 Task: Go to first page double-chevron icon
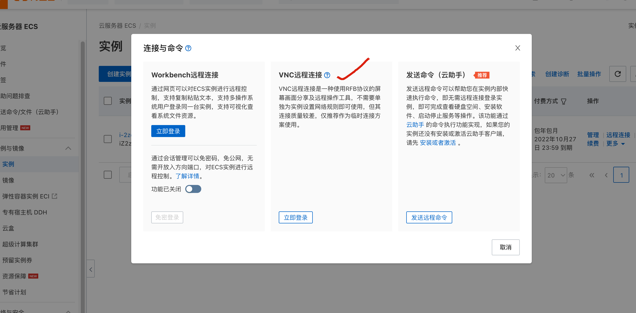click(592, 175)
